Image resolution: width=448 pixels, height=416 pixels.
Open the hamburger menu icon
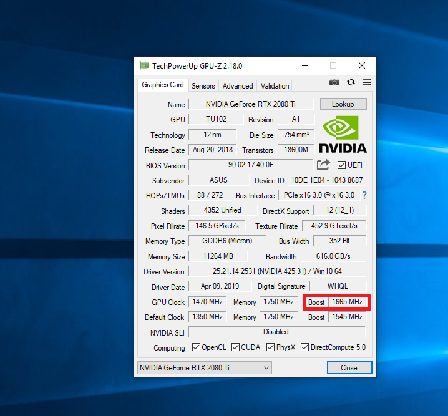(x=366, y=82)
